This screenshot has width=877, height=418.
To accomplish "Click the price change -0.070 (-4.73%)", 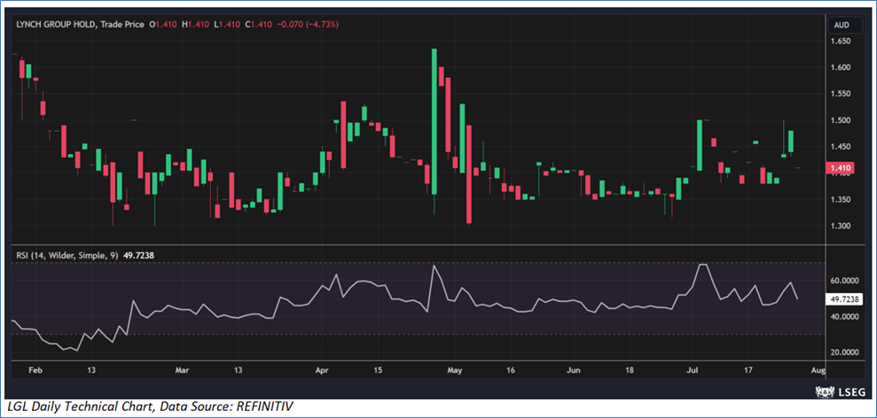I will pos(309,25).
